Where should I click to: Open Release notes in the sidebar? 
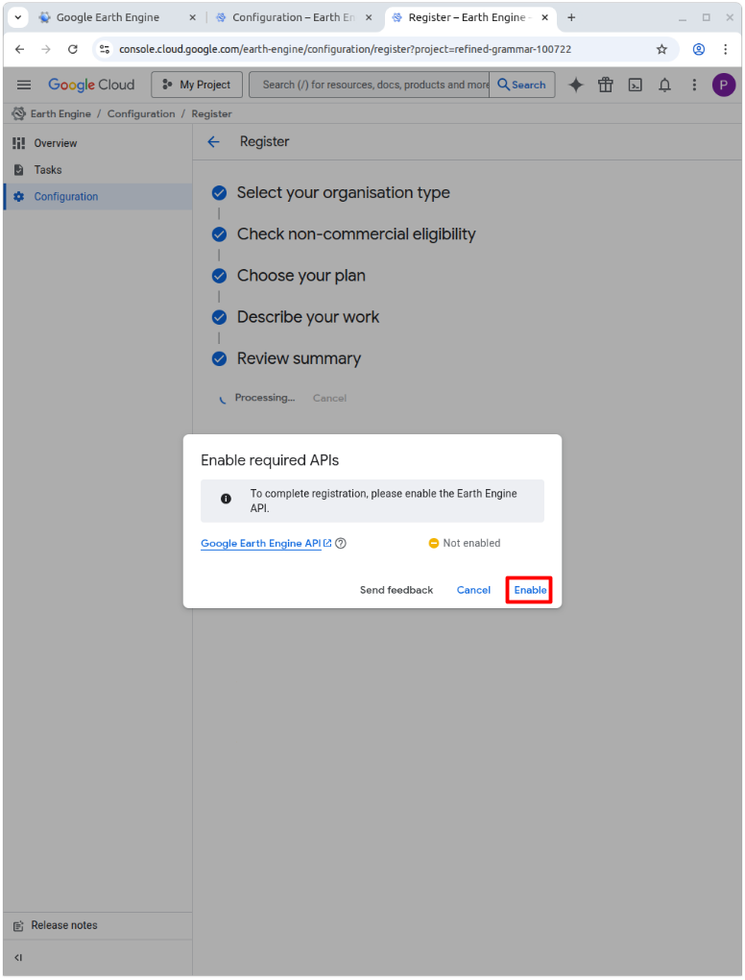click(x=63, y=925)
